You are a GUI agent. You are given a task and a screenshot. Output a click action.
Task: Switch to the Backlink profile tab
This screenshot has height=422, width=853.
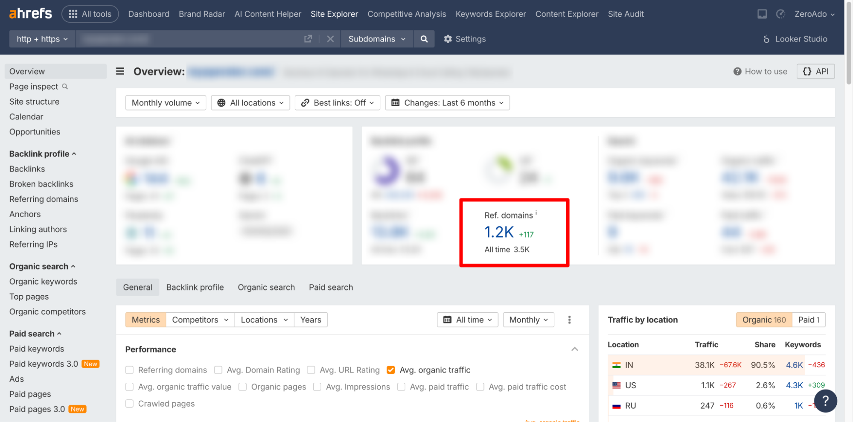195,287
